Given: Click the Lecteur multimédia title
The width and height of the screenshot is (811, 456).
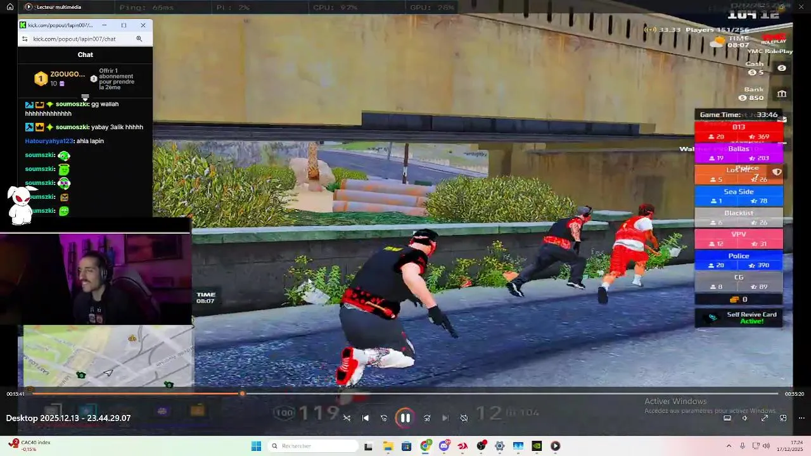Looking at the screenshot, I should pos(59,7).
